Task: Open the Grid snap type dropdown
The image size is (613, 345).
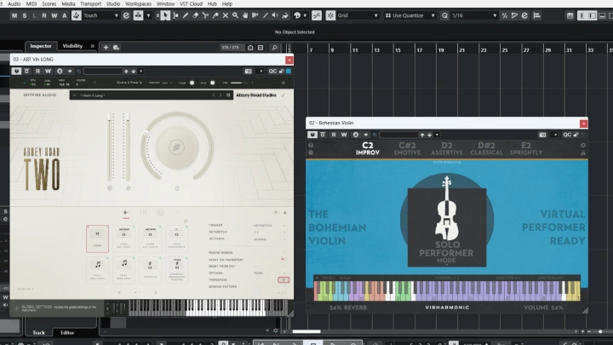Action: [x=358, y=15]
